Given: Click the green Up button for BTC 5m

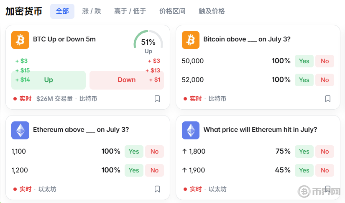Looking at the screenshot, I should (49, 80).
